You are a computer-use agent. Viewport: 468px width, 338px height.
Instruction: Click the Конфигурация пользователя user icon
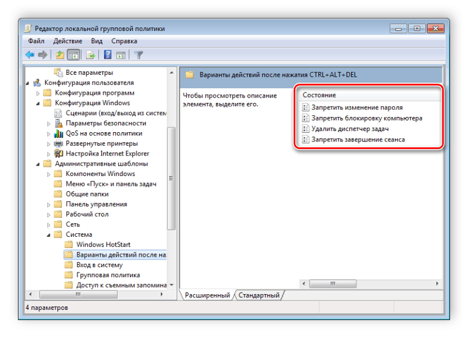point(37,82)
